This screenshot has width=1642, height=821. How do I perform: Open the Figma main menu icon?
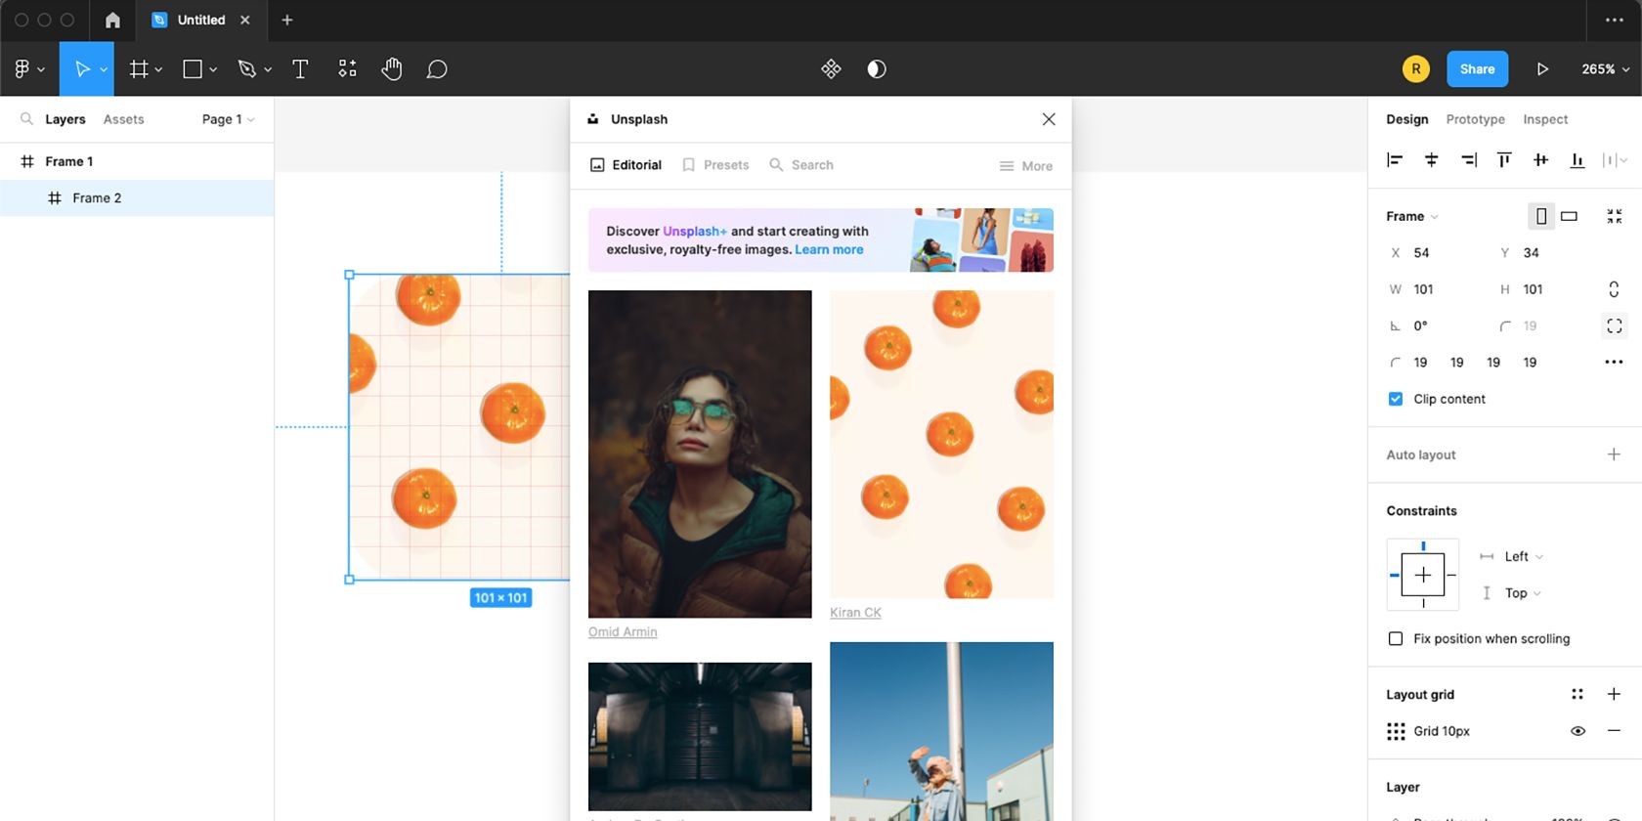pos(22,68)
